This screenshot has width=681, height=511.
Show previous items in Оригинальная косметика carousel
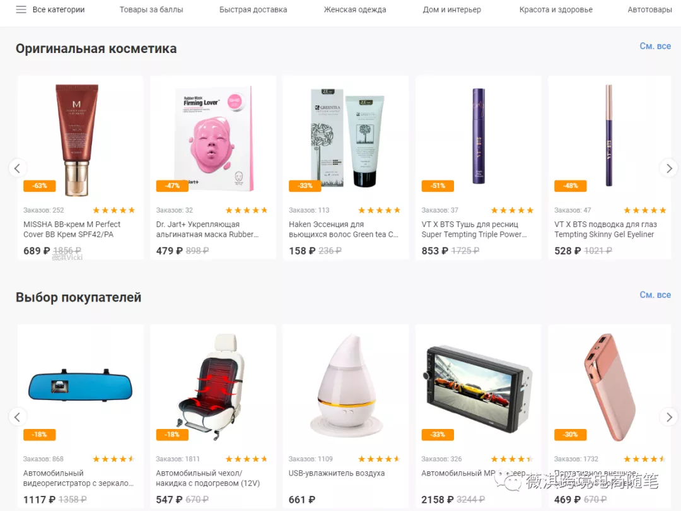[x=18, y=168]
